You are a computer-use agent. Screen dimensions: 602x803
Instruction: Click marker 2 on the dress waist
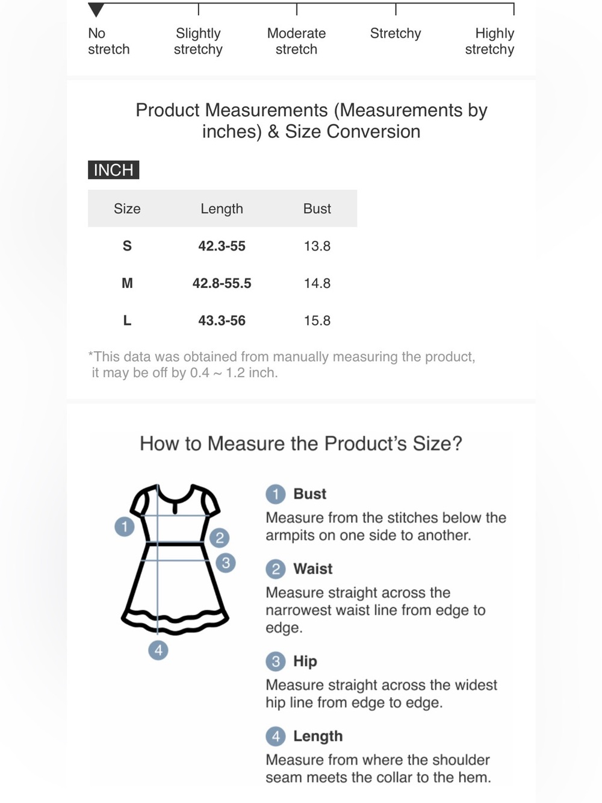[220, 537]
